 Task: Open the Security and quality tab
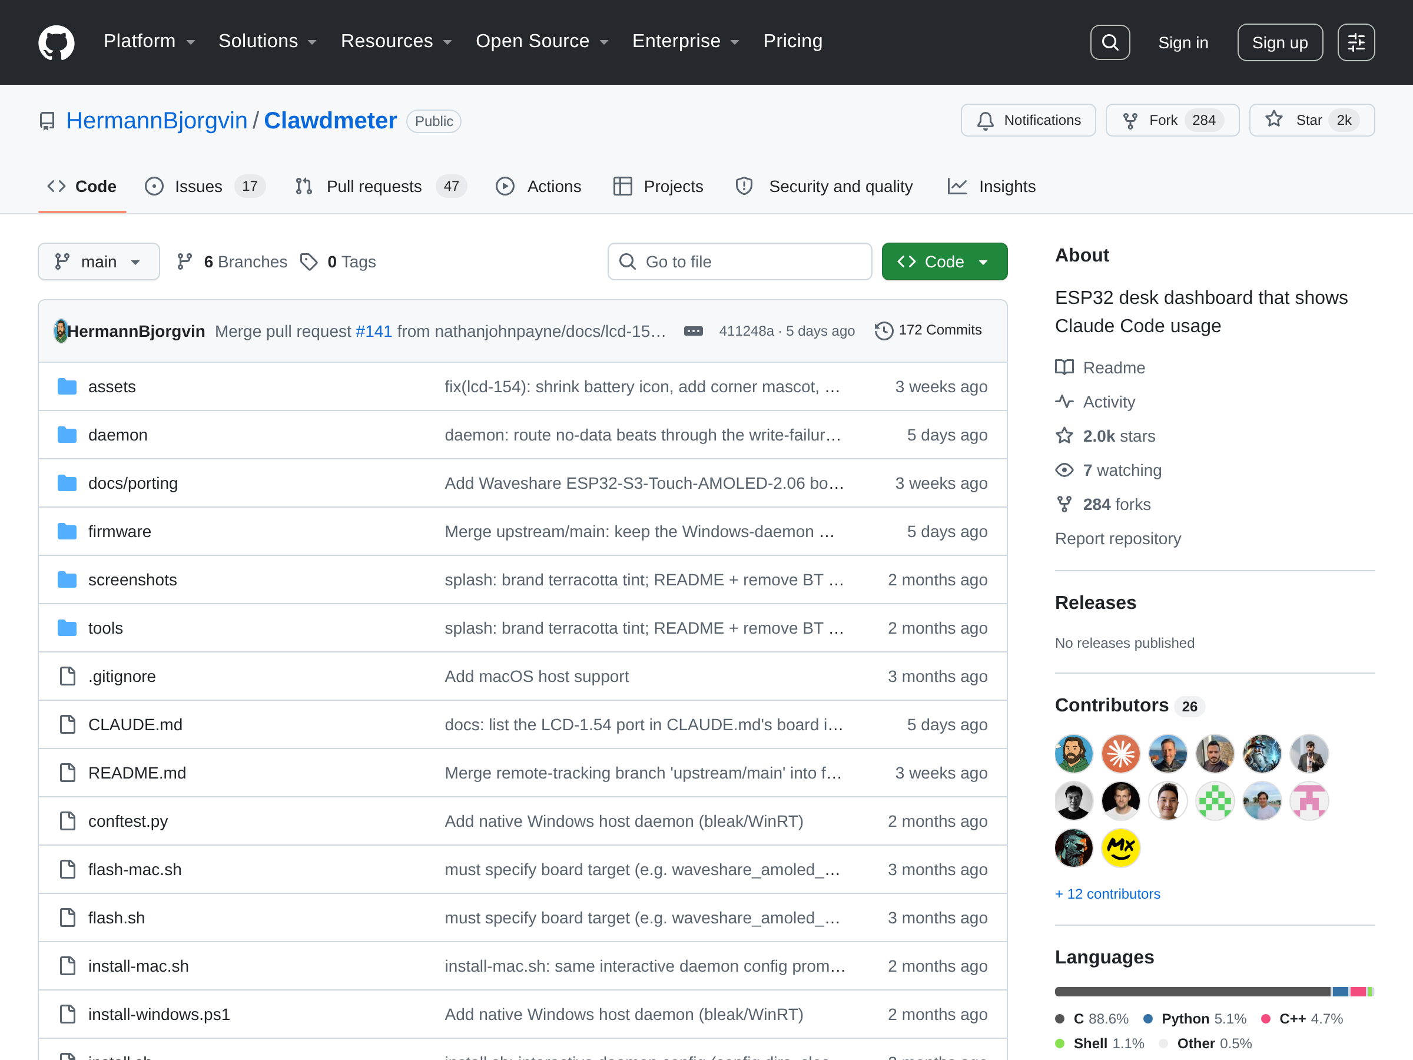(x=824, y=187)
